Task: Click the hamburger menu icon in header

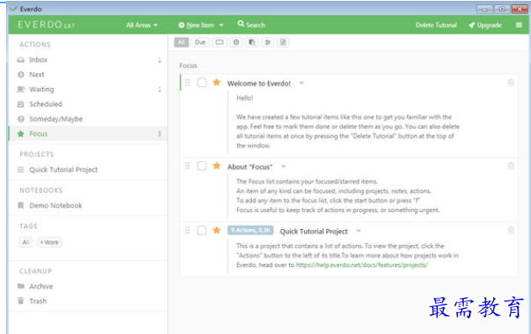Action: (x=518, y=25)
